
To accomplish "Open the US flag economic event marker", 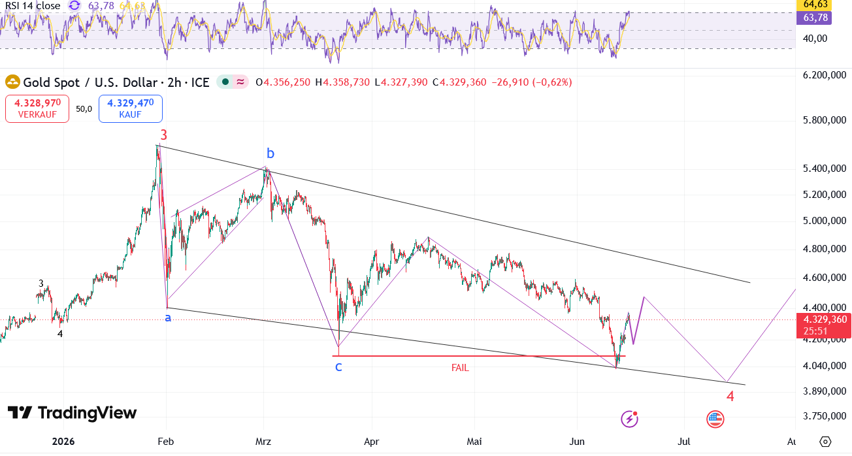I will pyautogui.click(x=715, y=419).
